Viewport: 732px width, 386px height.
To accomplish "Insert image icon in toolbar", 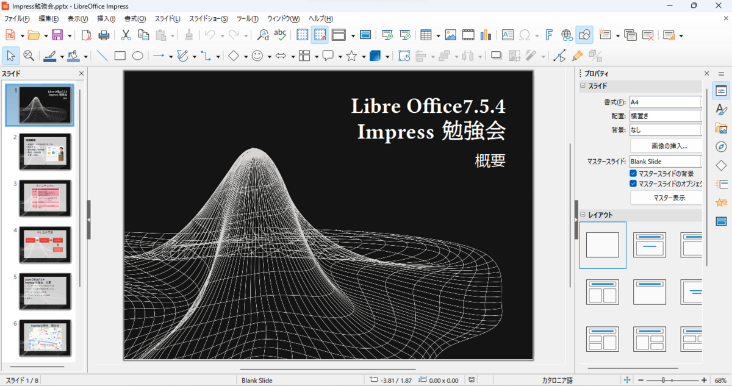I will (451, 35).
